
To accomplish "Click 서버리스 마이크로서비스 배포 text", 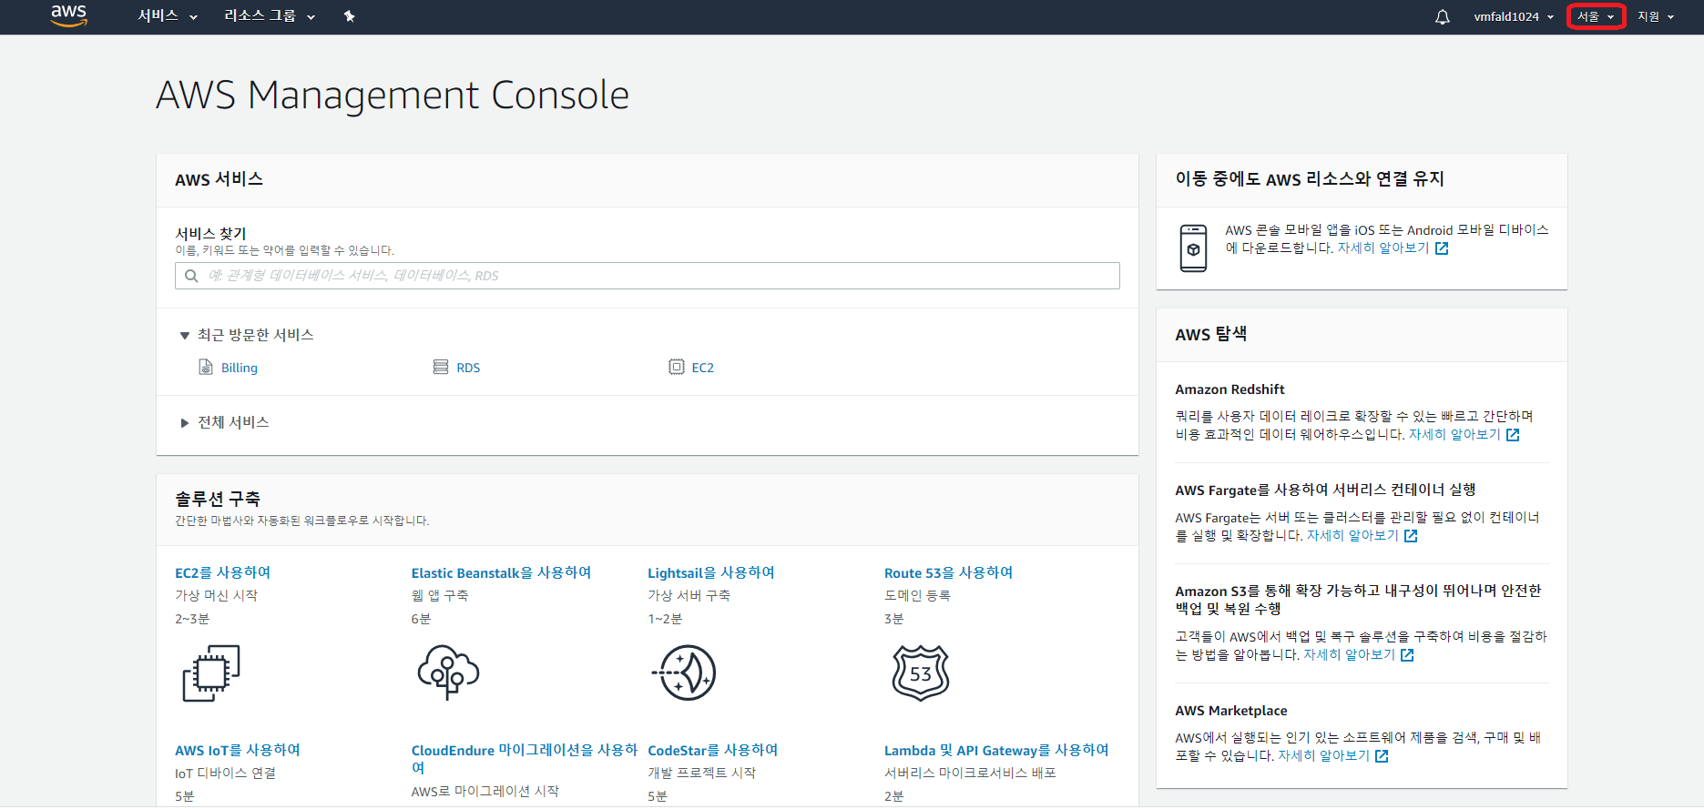I will 970,773.
